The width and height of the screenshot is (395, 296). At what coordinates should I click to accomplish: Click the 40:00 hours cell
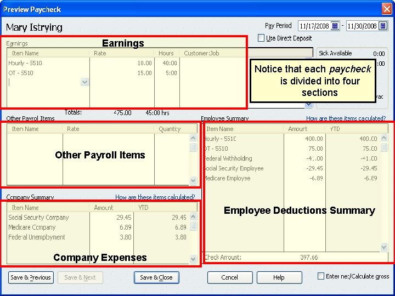(170, 63)
